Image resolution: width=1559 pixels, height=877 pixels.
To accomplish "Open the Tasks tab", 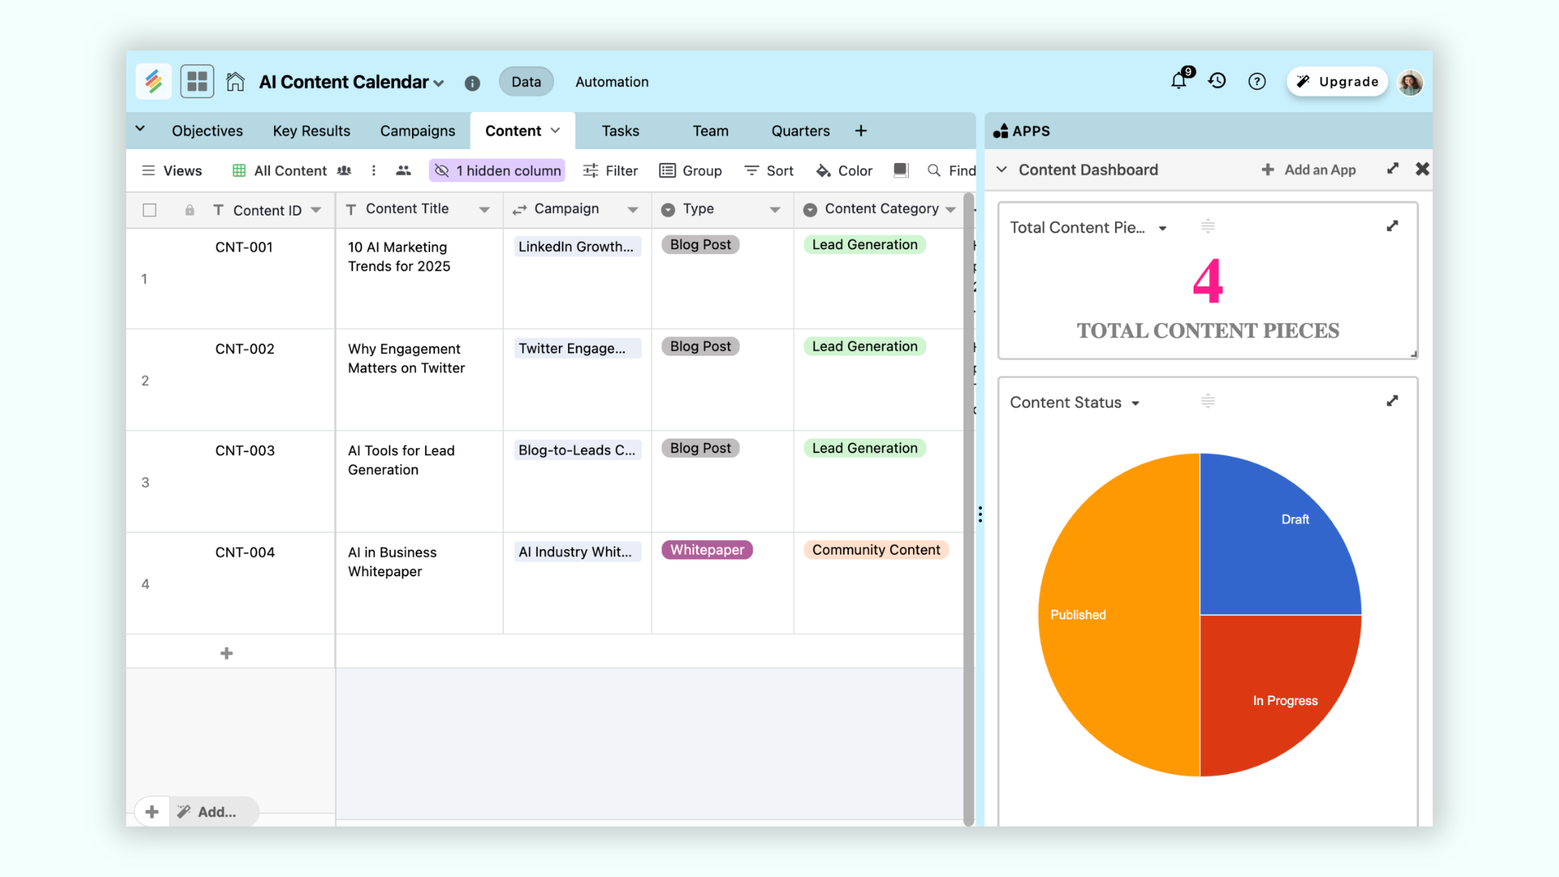I will [619, 130].
